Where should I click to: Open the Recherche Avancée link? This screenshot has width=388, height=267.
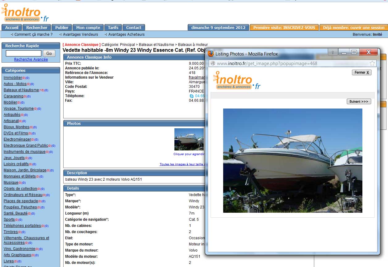pyautogui.click(x=31, y=60)
